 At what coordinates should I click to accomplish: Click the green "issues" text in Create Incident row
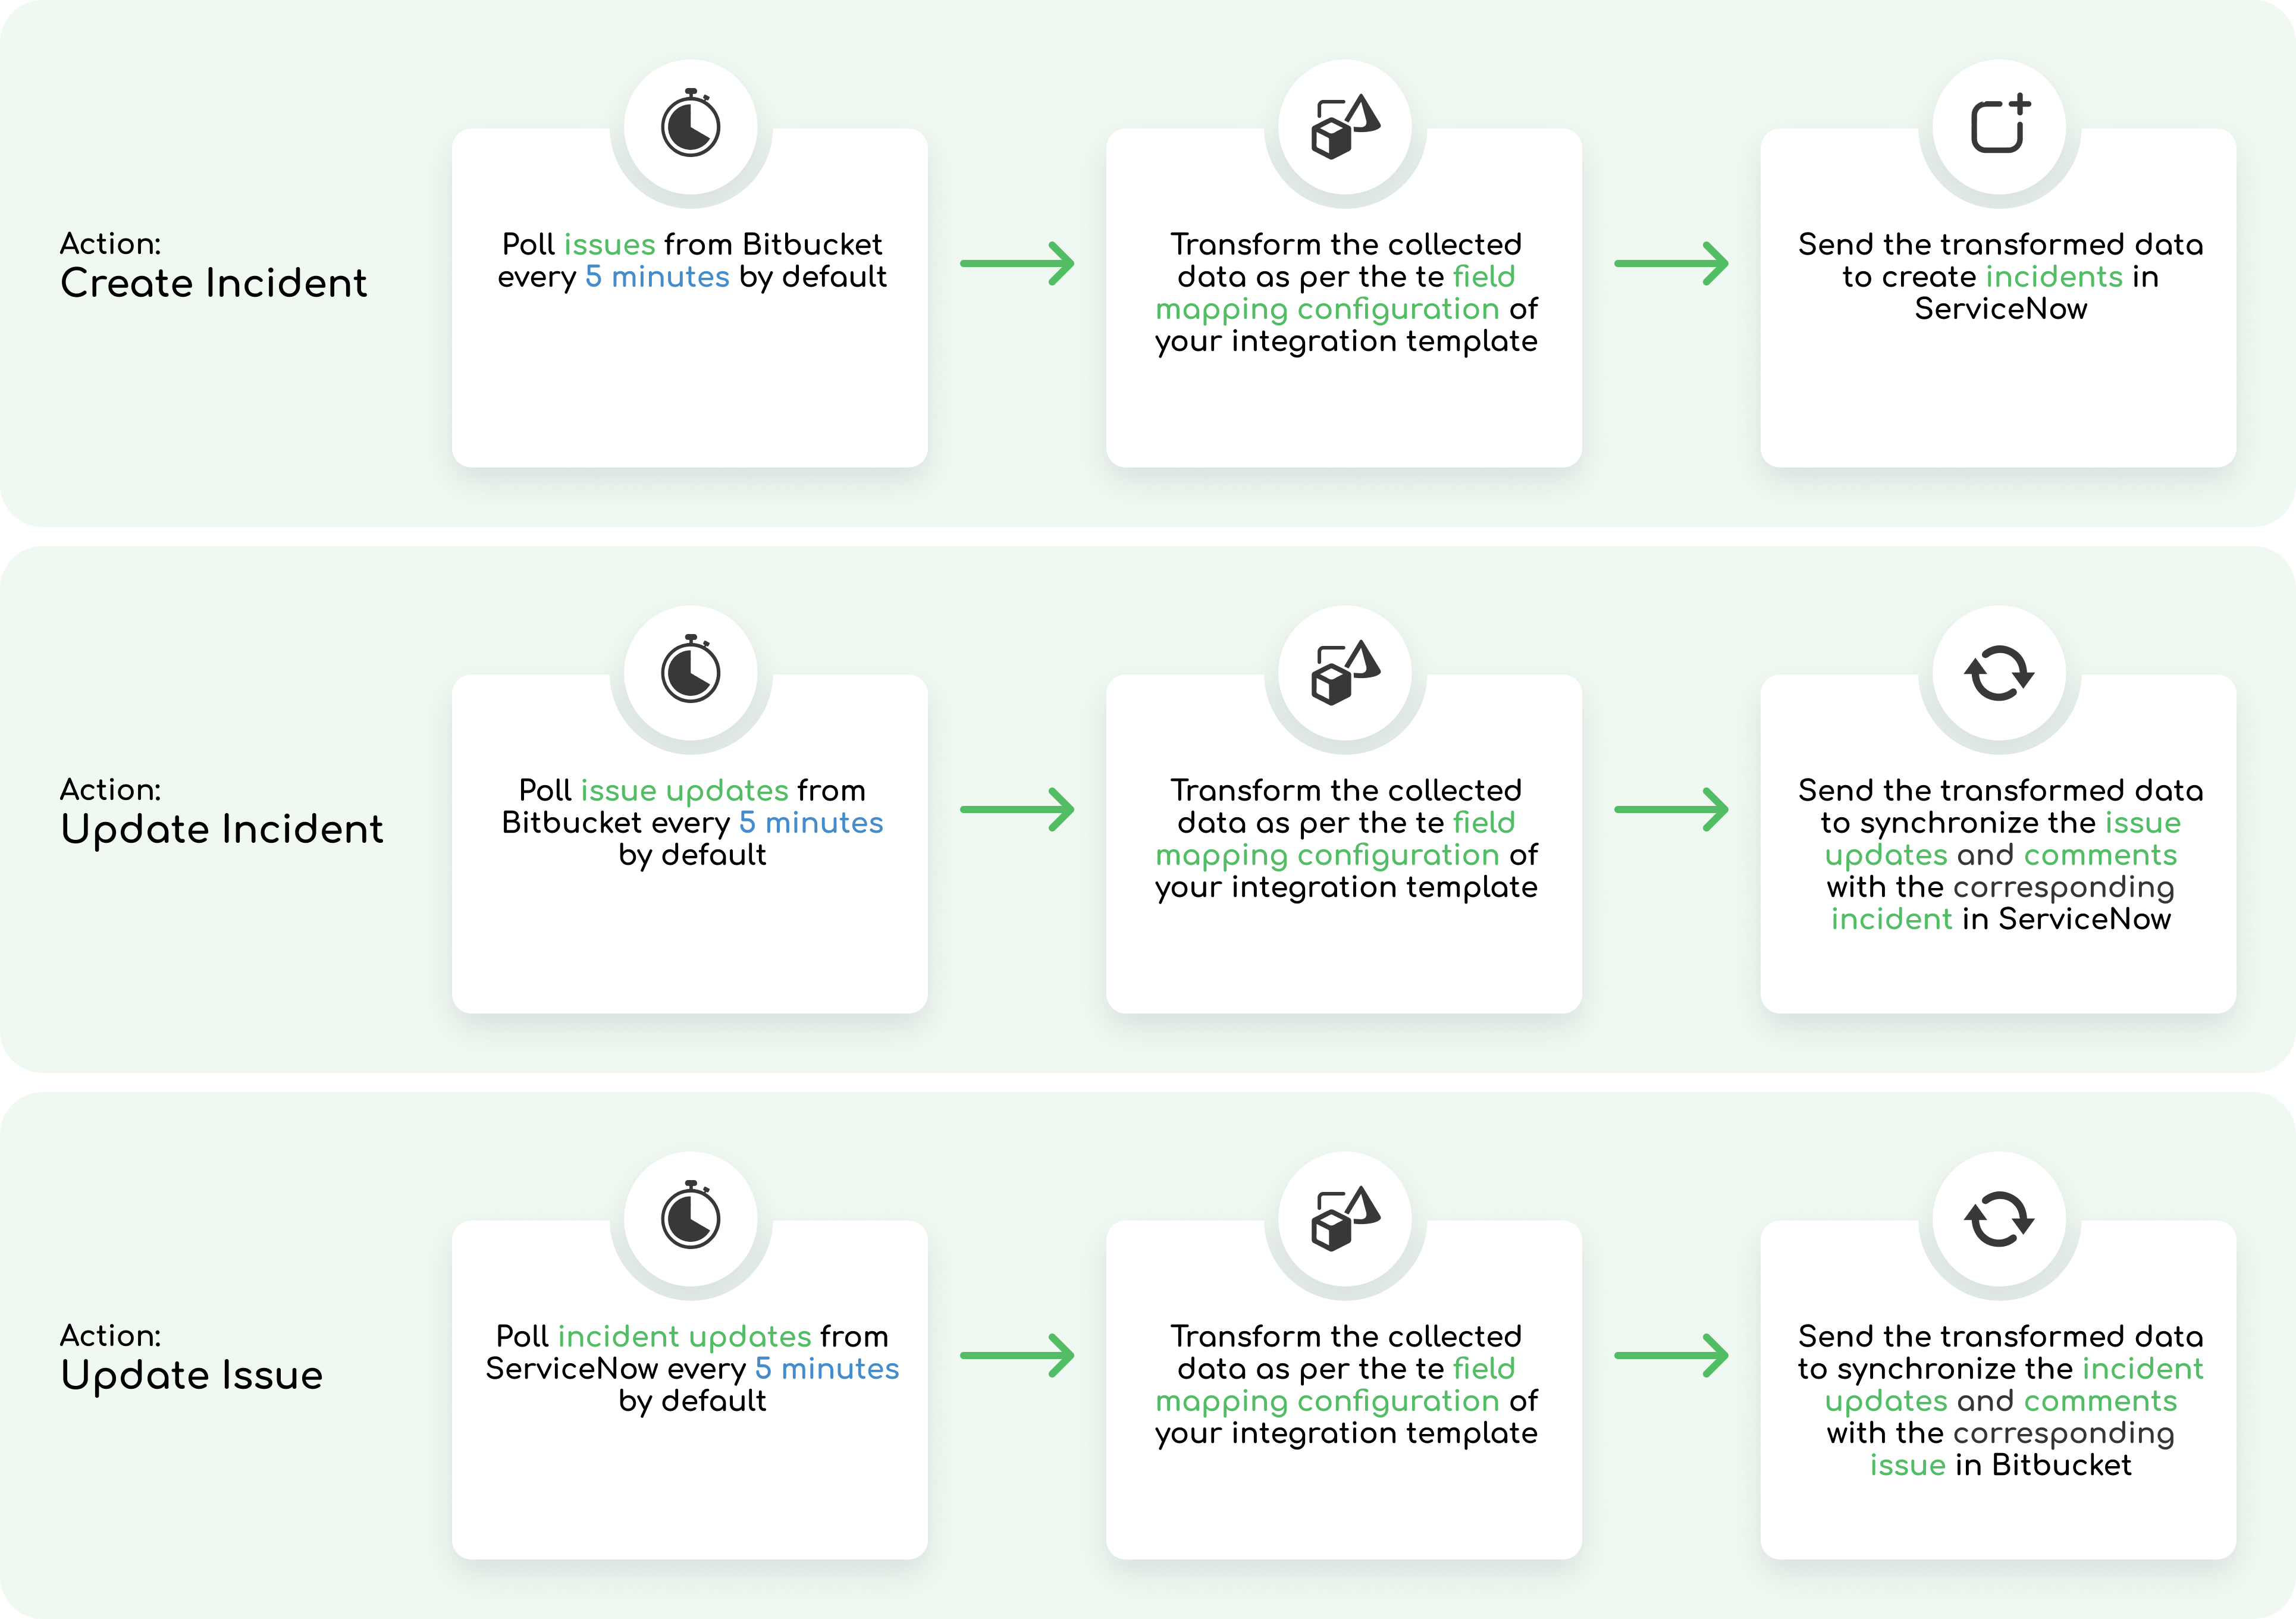(610, 245)
